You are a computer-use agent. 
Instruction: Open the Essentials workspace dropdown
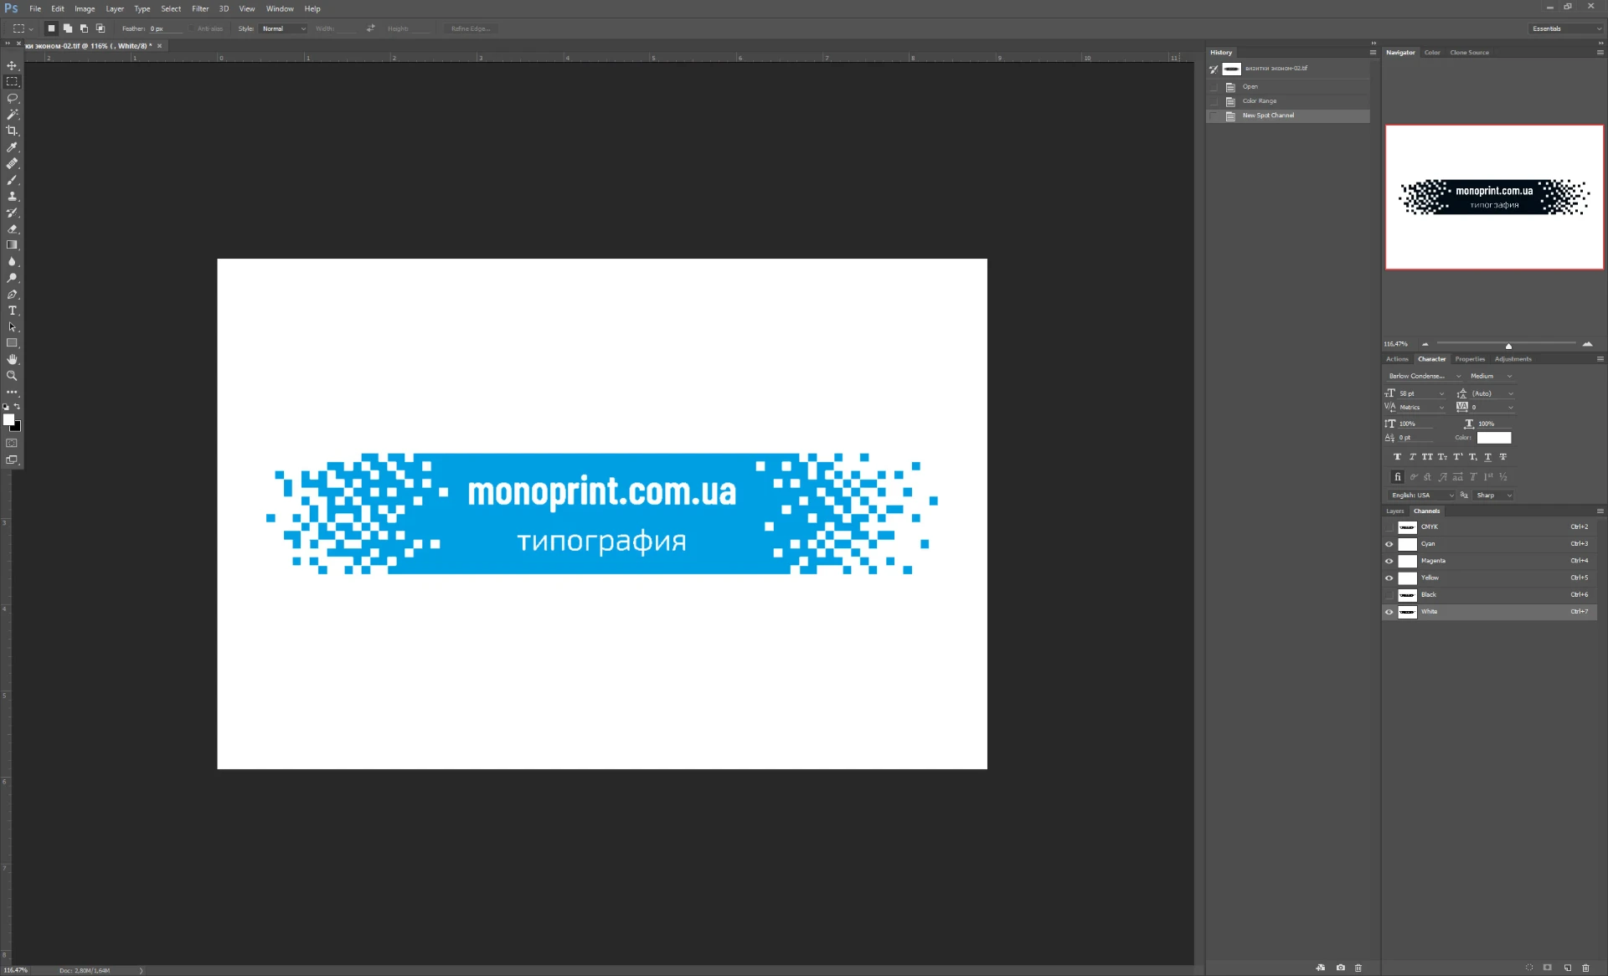(1566, 28)
